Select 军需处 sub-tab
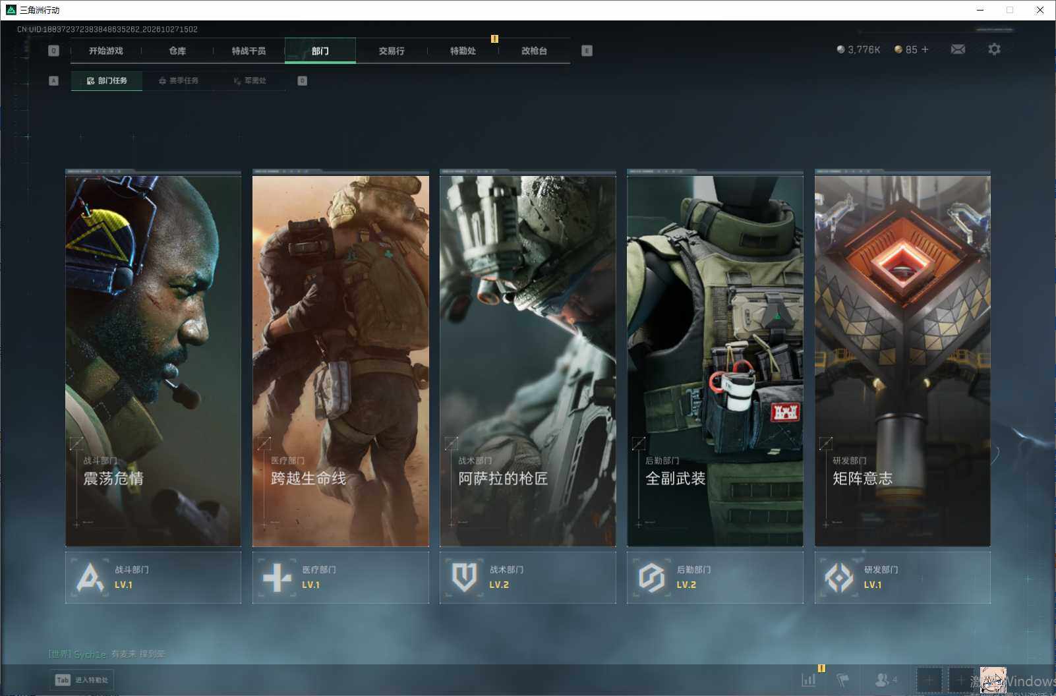Viewport: 1056px width, 696px height. 250,80
